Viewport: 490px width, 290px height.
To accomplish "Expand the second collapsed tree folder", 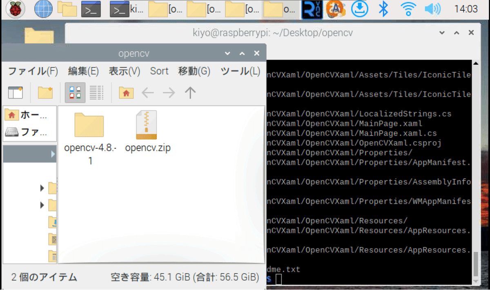I will 42,205.
